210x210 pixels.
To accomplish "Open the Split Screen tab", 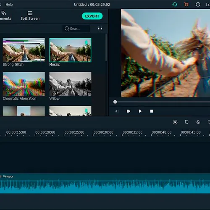I will click(x=30, y=16).
